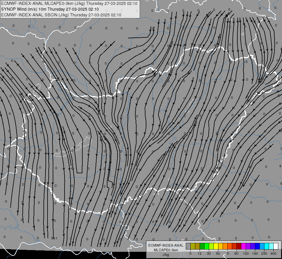
Task: Pick the bright yellow legend swatch
Action: pyautogui.click(x=216, y=246)
